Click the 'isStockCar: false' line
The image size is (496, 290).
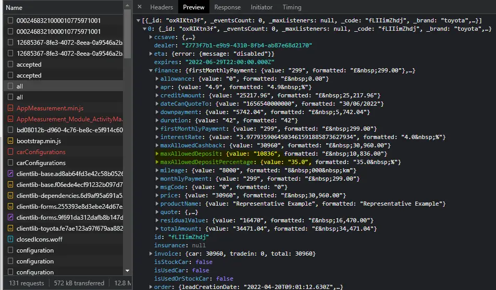pyautogui.click(x=183, y=262)
